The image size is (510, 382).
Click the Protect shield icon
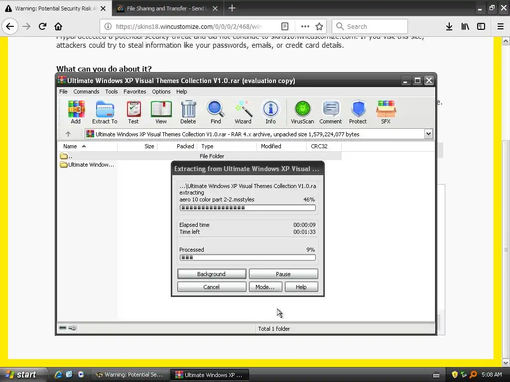pyautogui.click(x=358, y=112)
